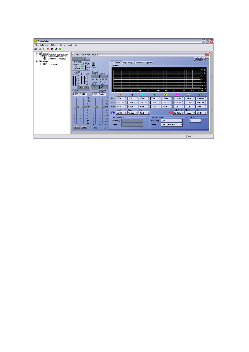This screenshot has height=352, width=249.
Task: Click band 4 Freq 720Hz stepper arrows
Action: click(160, 99)
